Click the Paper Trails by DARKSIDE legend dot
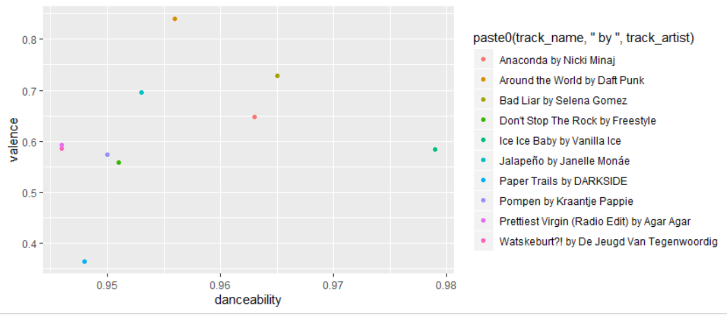This screenshot has height=315, width=727. [483, 181]
